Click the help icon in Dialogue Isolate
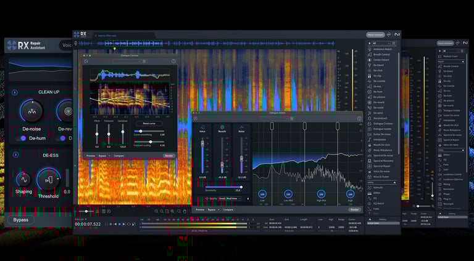The image size is (474, 261). 359,118
